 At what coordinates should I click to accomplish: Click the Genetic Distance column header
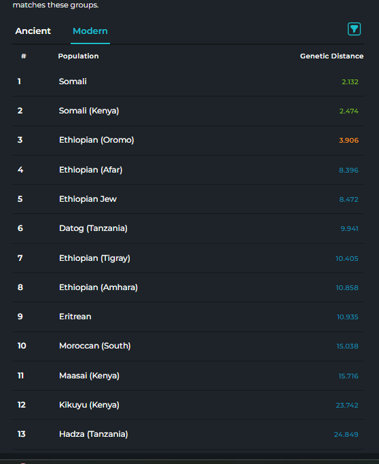click(x=331, y=56)
